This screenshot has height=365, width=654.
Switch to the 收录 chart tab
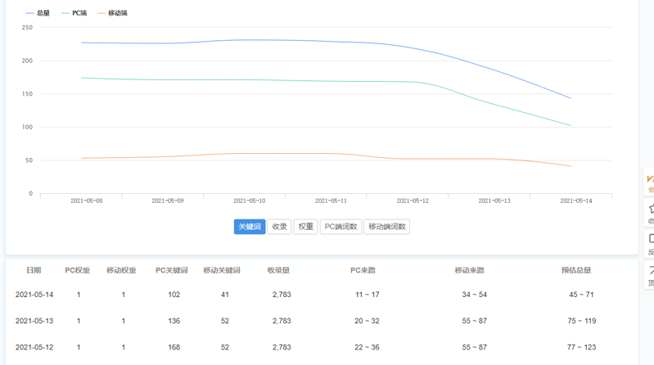tap(279, 227)
